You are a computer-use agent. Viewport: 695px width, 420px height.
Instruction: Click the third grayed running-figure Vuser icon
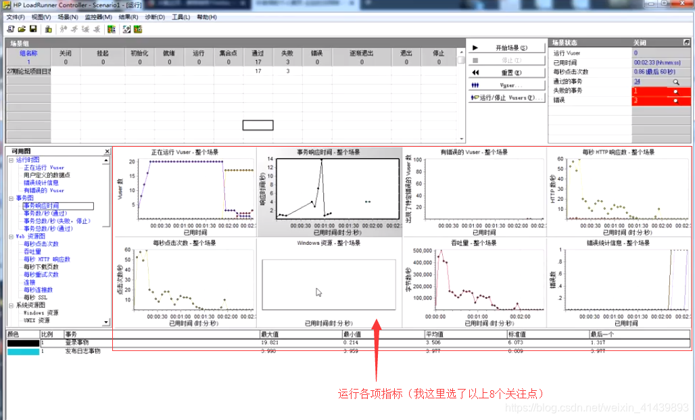pos(85,29)
